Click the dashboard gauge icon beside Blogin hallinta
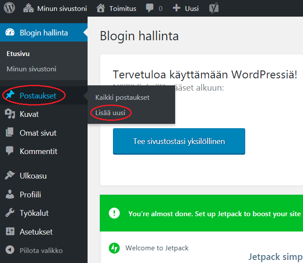The image size is (303, 263). (x=10, y=32)
